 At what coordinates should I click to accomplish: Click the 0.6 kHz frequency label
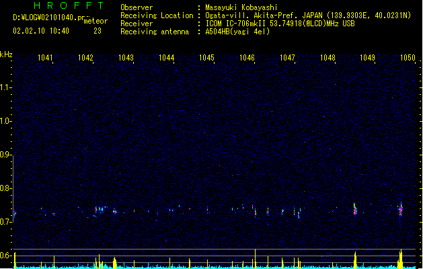[5, 256]
